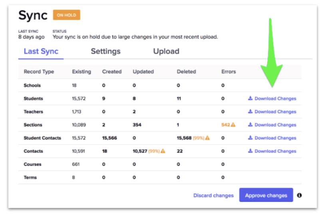Image resolution: width=326 pixels, height=218 pixels.
Task: Click the ON HOLD status badge
Action: tap(67, 15)
